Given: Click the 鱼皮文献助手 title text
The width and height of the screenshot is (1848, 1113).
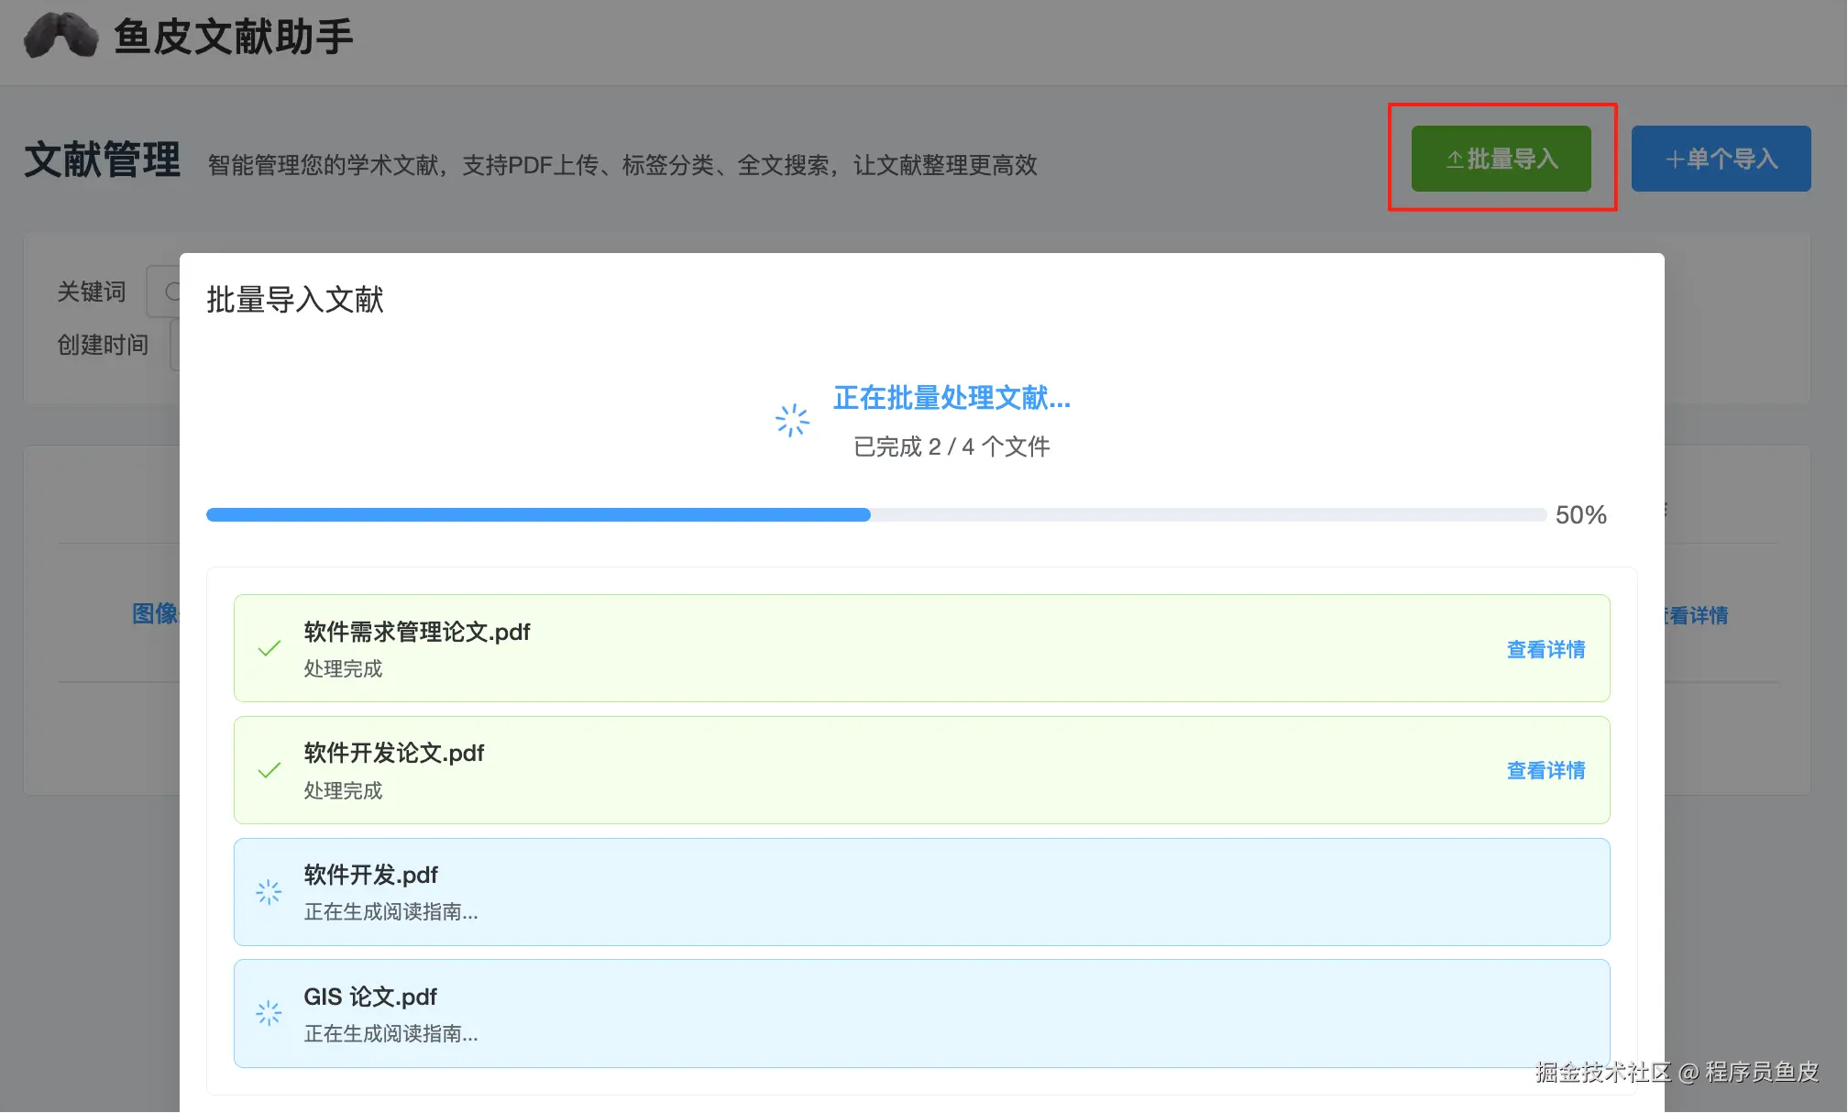Looking at the screenshot, I should click(x=233, y=37).
